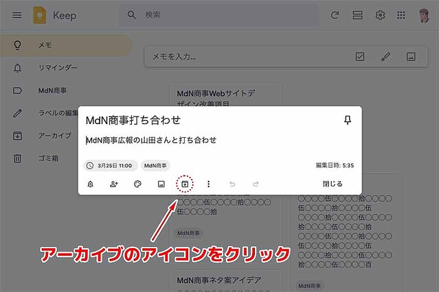
Task: Add an image to the open note
Action: click(x=161, y=184)
